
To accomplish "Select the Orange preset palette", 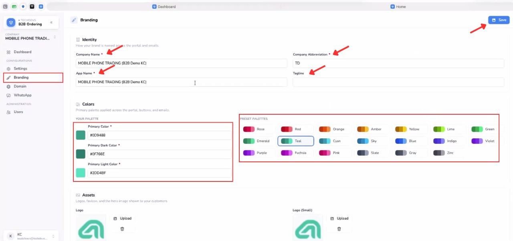I will pos(334,129).
